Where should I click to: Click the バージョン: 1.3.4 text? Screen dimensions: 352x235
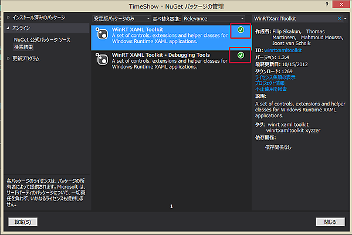tap(272, 57)
